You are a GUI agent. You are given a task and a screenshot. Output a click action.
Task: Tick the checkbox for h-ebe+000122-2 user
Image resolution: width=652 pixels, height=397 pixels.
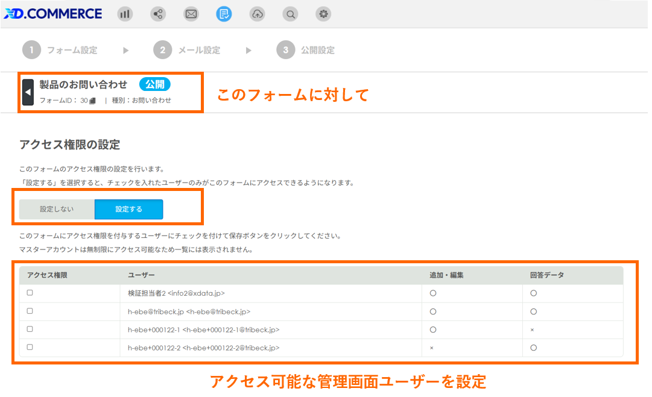click(30, 348)
